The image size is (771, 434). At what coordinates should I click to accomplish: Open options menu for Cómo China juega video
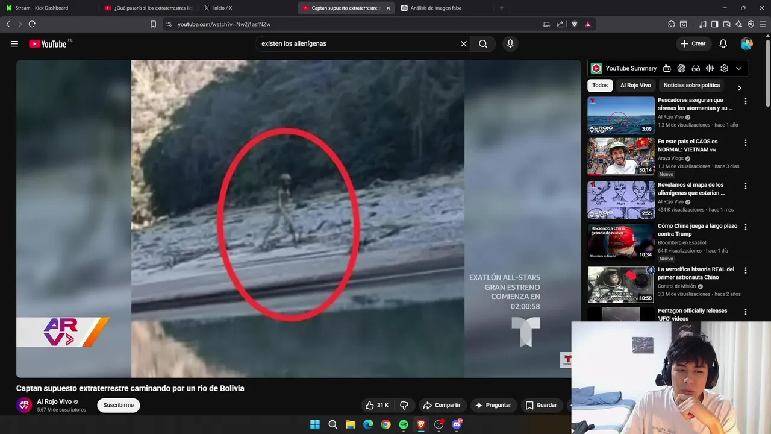(745, 227)
